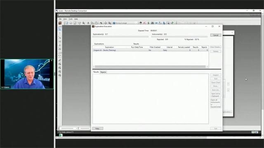Click the second combo box at bottom left

85,128
